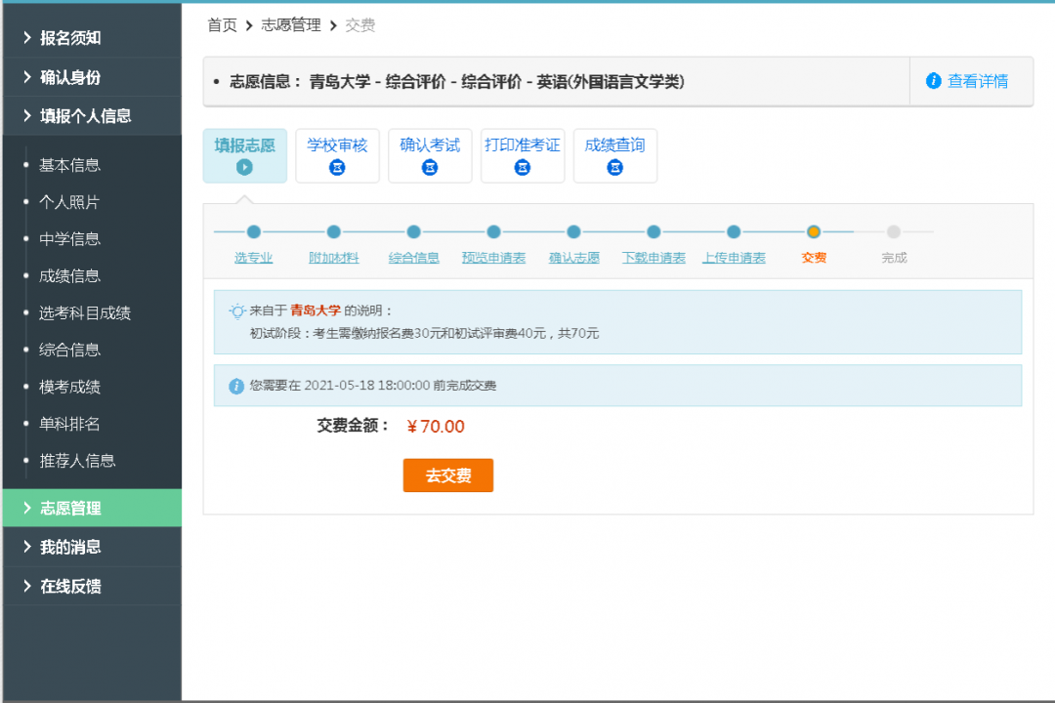Click the hourglass icon under 确认考试
The width and height of the screenshot is (1055, 703).
[x=430, y=167]
